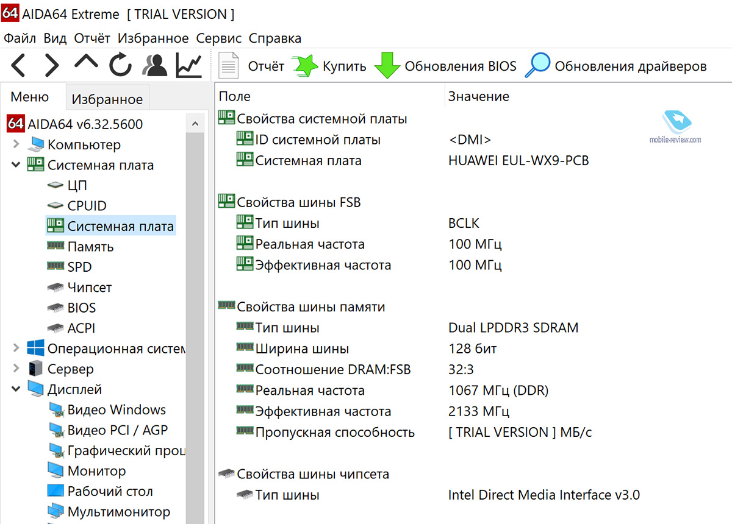Screen dimensions: 732x524
Task: Open Обновления драйверов toolbar button
Action: (615, 66)
